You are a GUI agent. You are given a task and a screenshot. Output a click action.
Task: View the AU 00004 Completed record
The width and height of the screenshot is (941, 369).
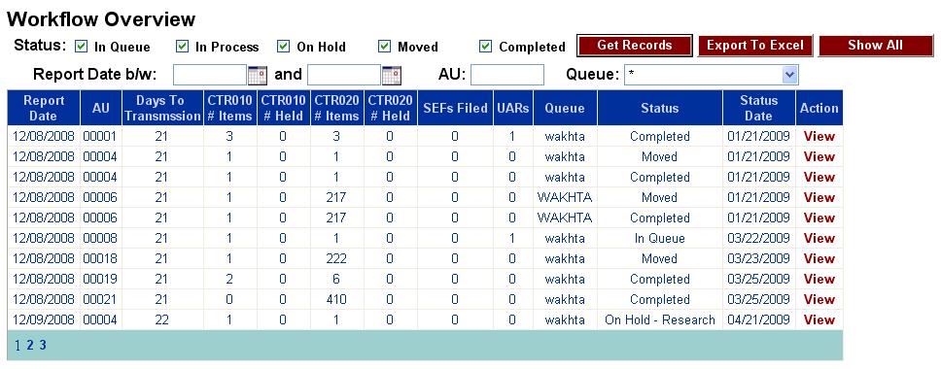(819, 178)
